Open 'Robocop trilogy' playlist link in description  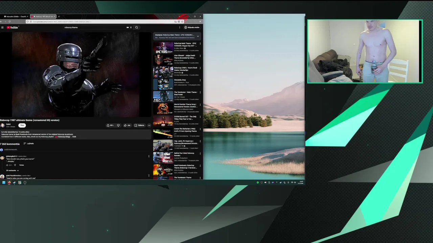point(64,137)
